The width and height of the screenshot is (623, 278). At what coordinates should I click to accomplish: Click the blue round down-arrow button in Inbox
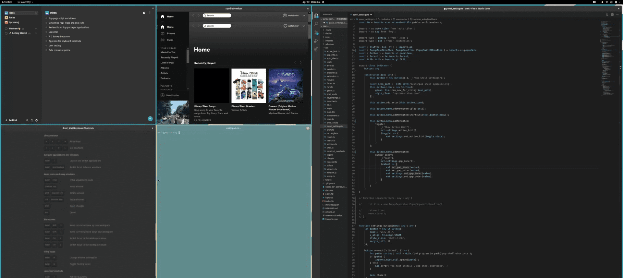[150, 119]
